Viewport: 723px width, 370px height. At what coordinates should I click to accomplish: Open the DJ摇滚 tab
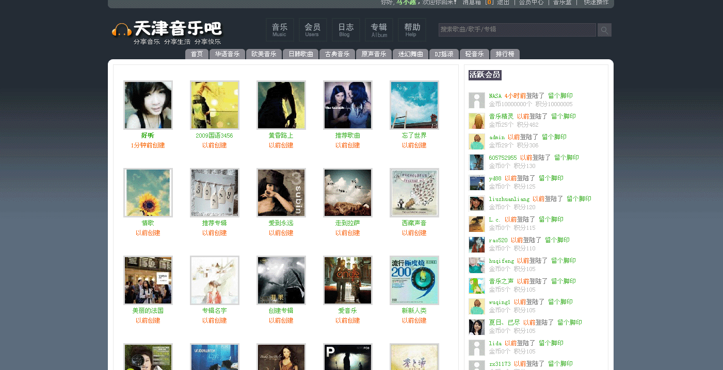444,54
